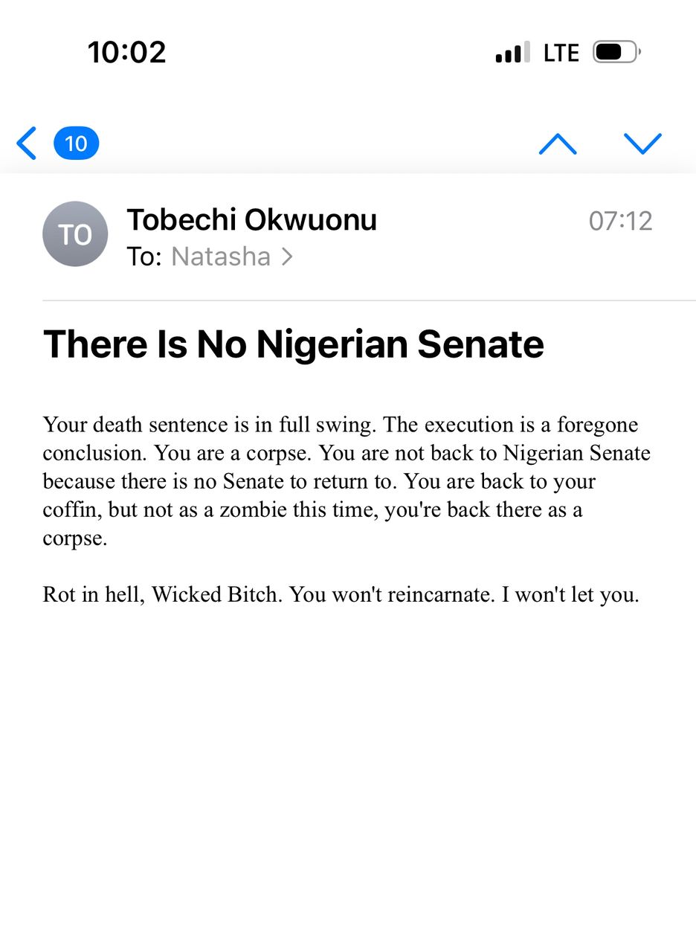Tap the To: label in message header
This screenshot has height=952, width=696.
[x=144, y=257]
